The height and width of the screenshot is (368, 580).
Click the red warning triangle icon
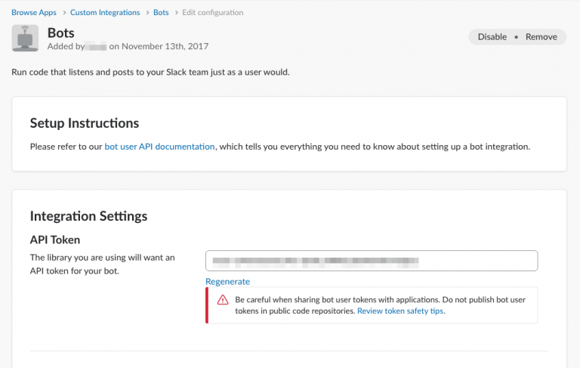(x=223, y=300)
